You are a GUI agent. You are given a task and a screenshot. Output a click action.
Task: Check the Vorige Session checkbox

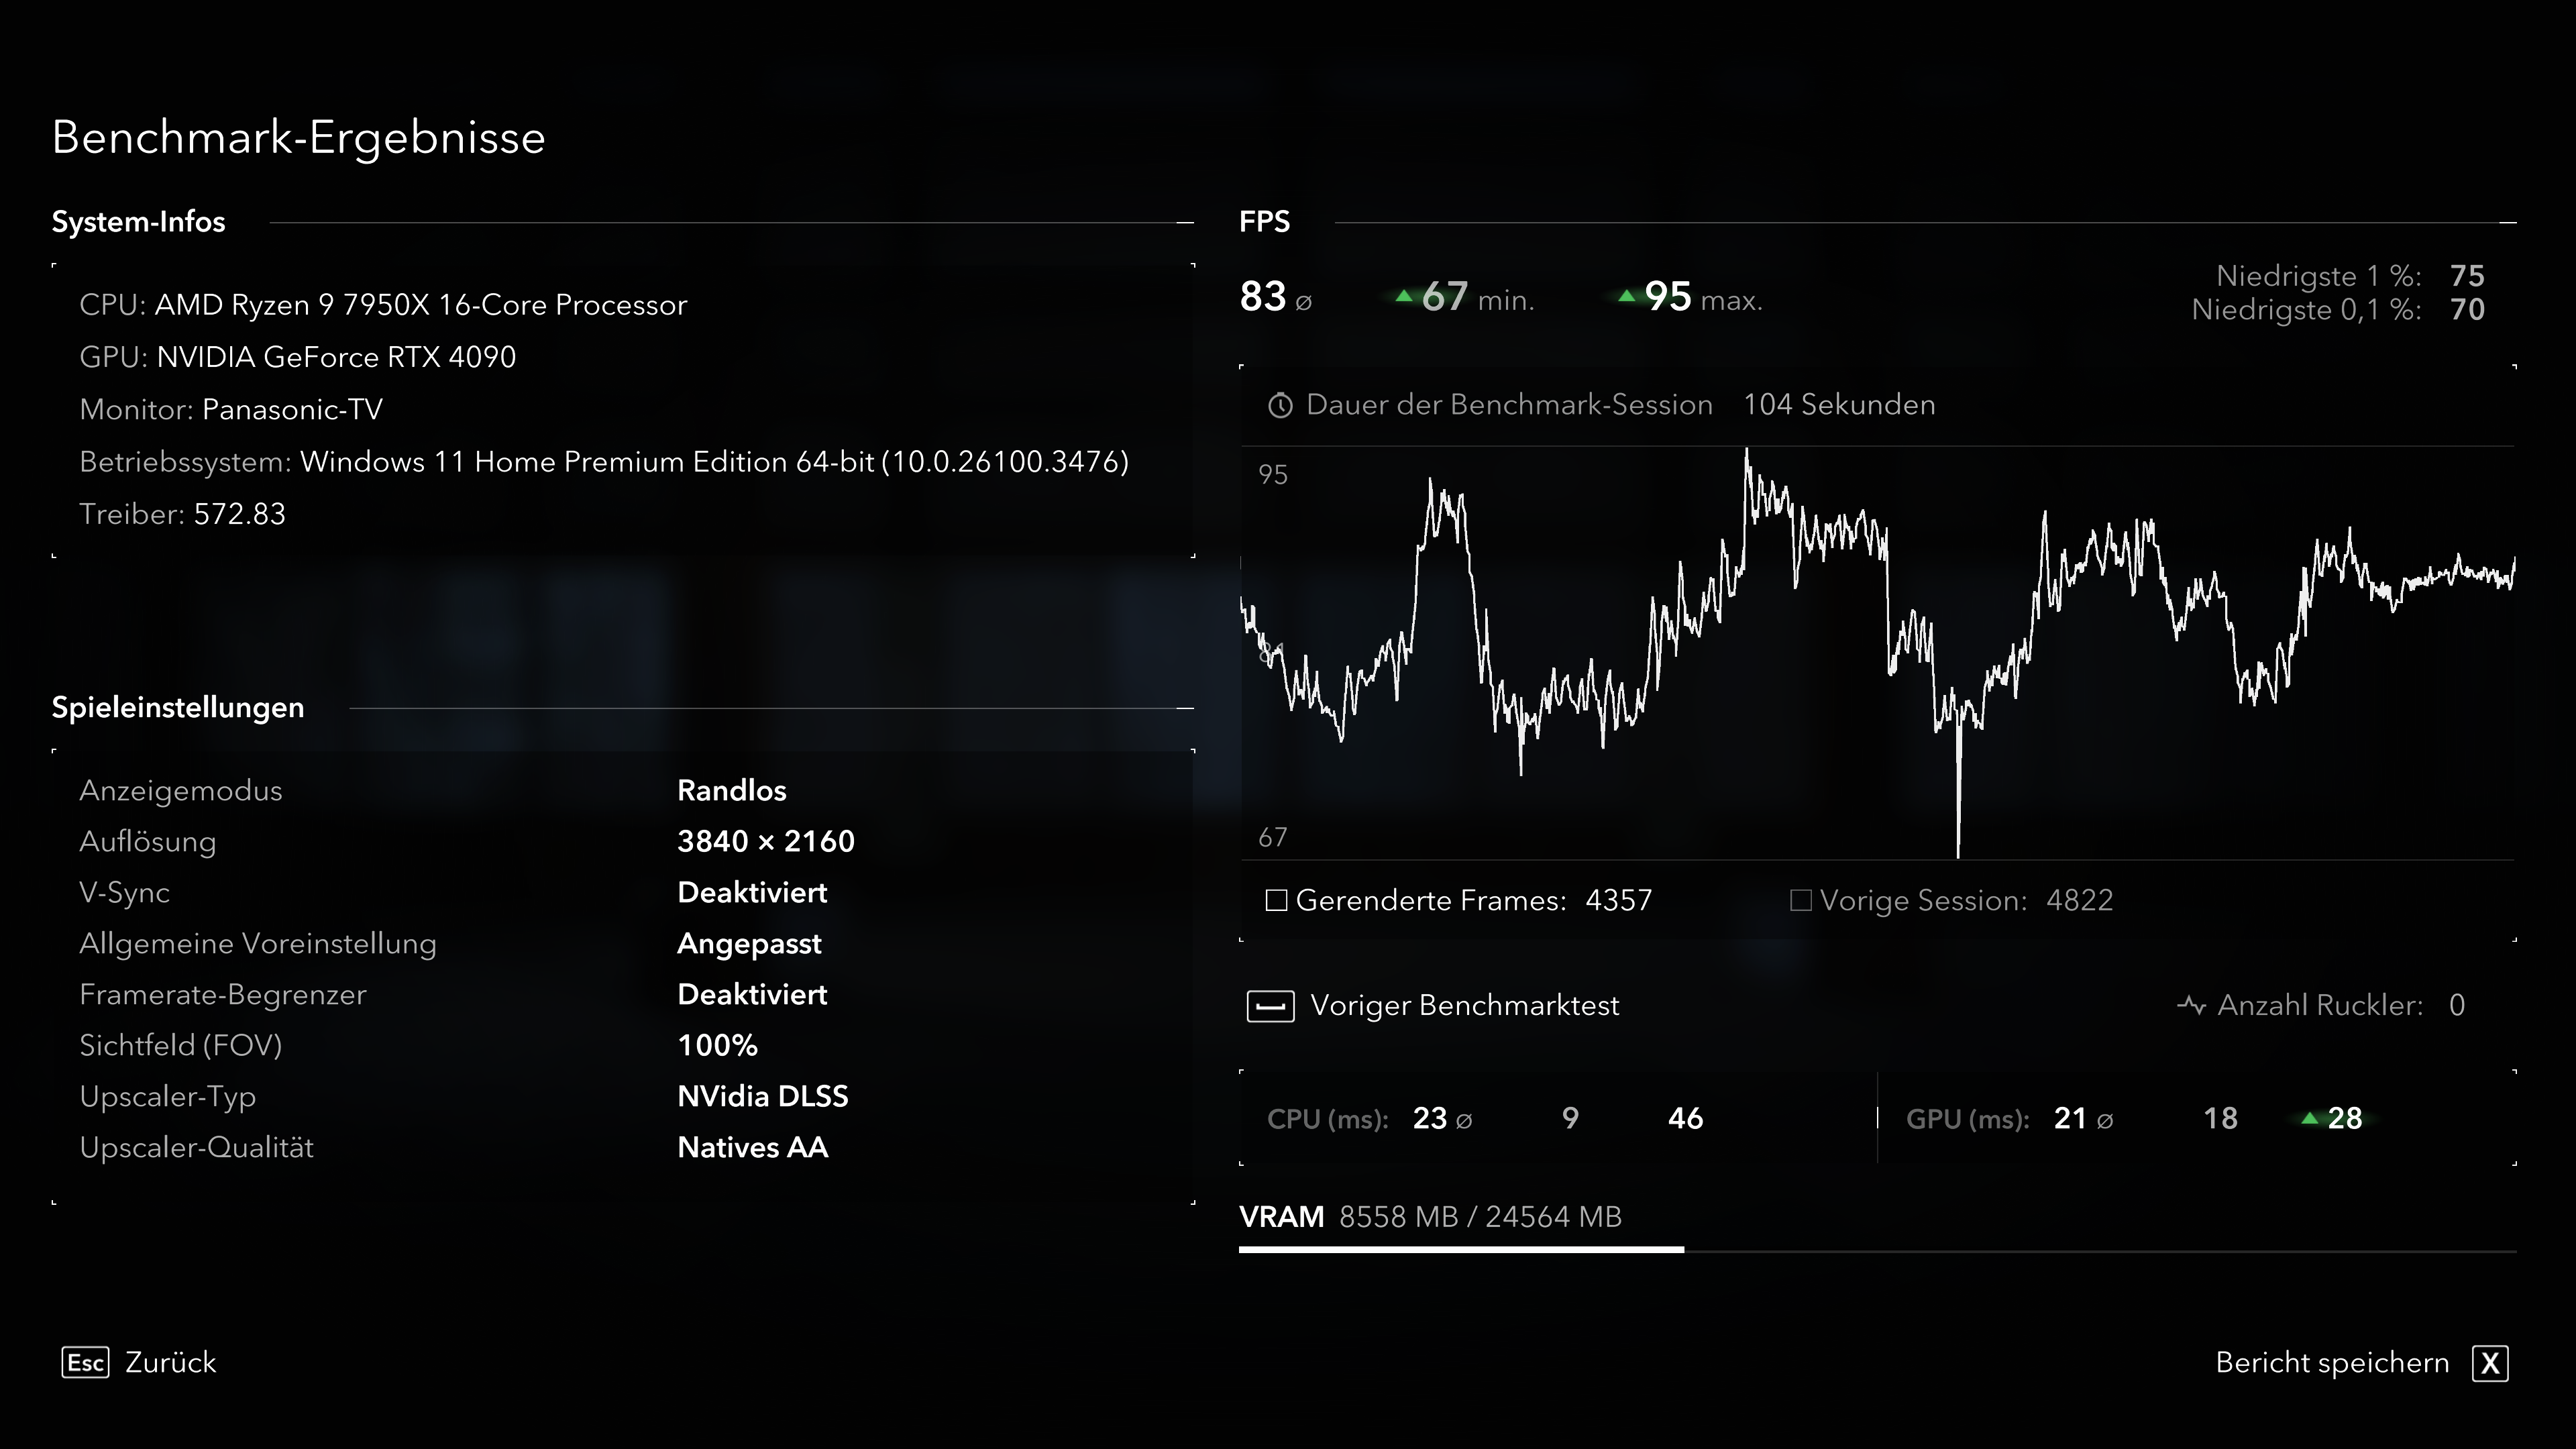[1802, 900]
